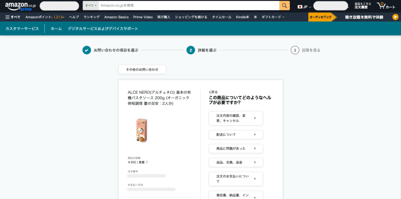Open タイムセール page
Screen dimensions: 401x199
(x=222, y=17)
